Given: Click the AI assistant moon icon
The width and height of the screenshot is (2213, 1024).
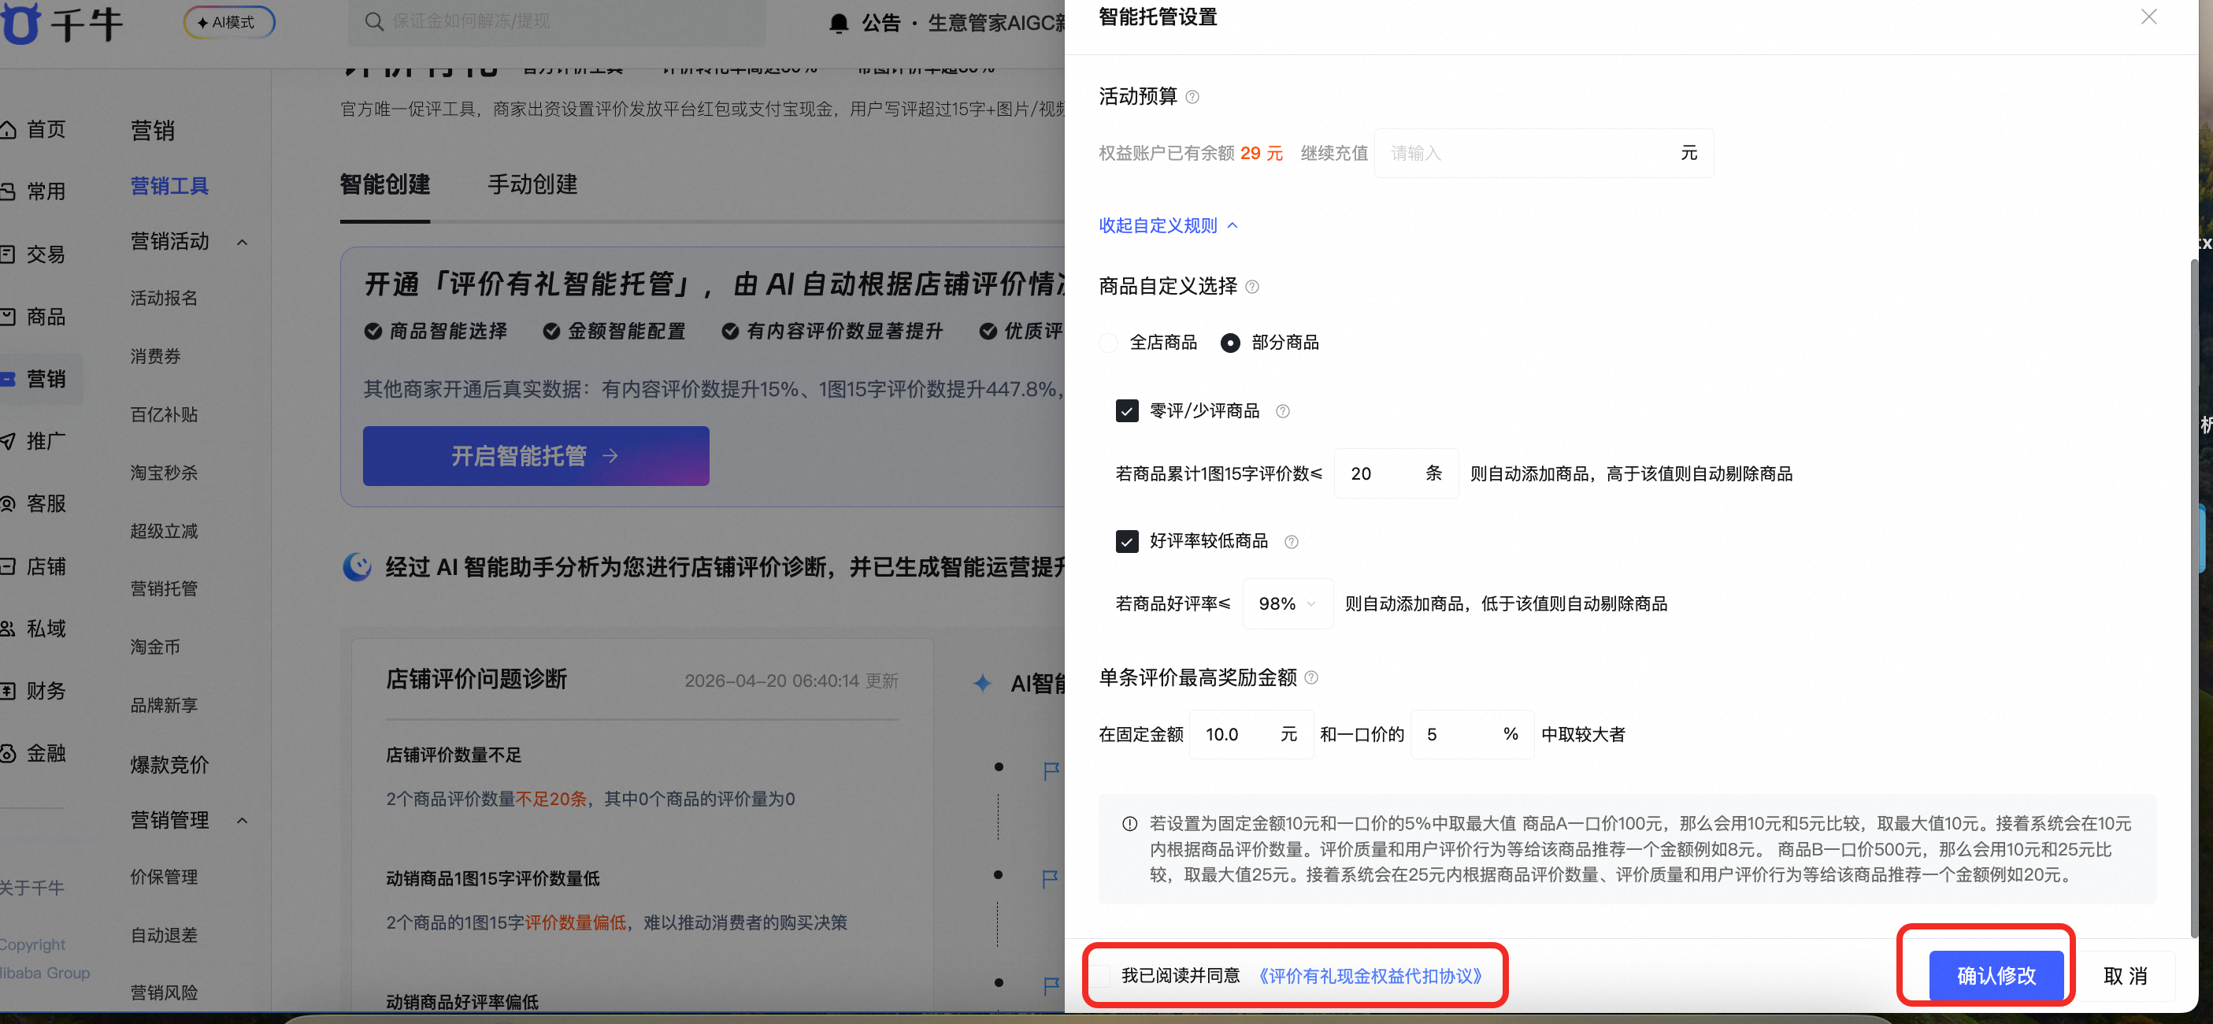Looking at the screenshot, I should [x=357, y=567].
